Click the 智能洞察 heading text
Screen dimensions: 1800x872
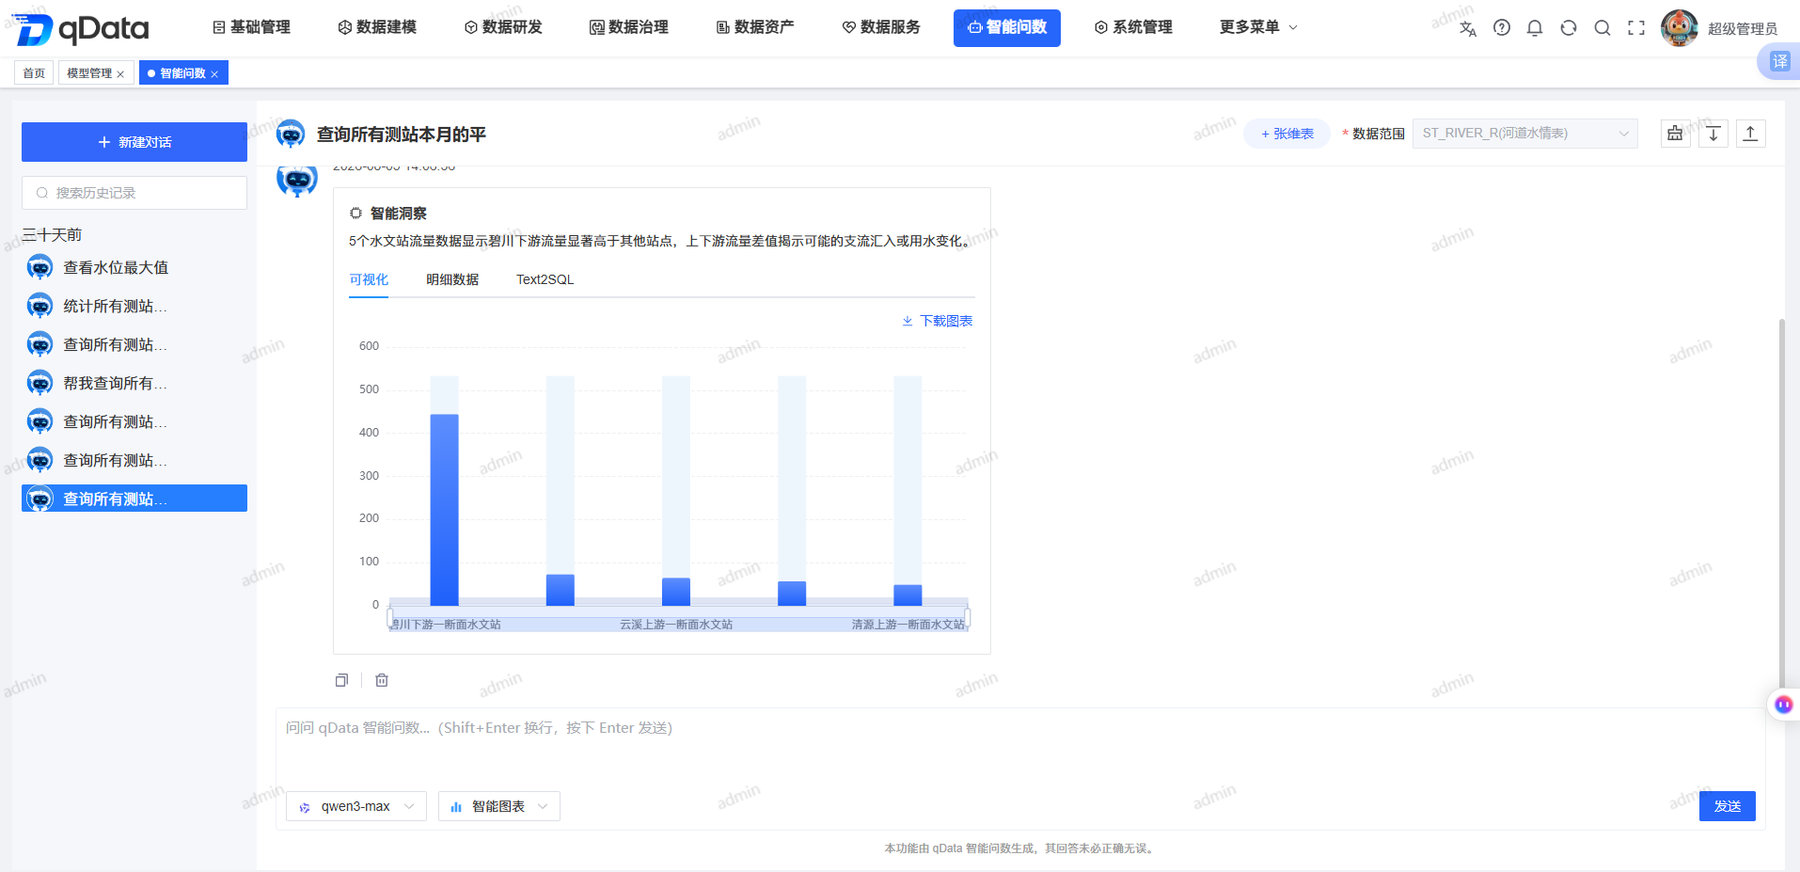pyautogui.click(x=398, y=214)
